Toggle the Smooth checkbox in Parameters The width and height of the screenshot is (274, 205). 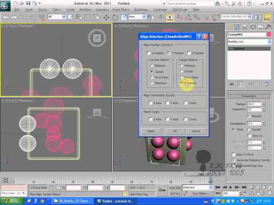[248, 116]
